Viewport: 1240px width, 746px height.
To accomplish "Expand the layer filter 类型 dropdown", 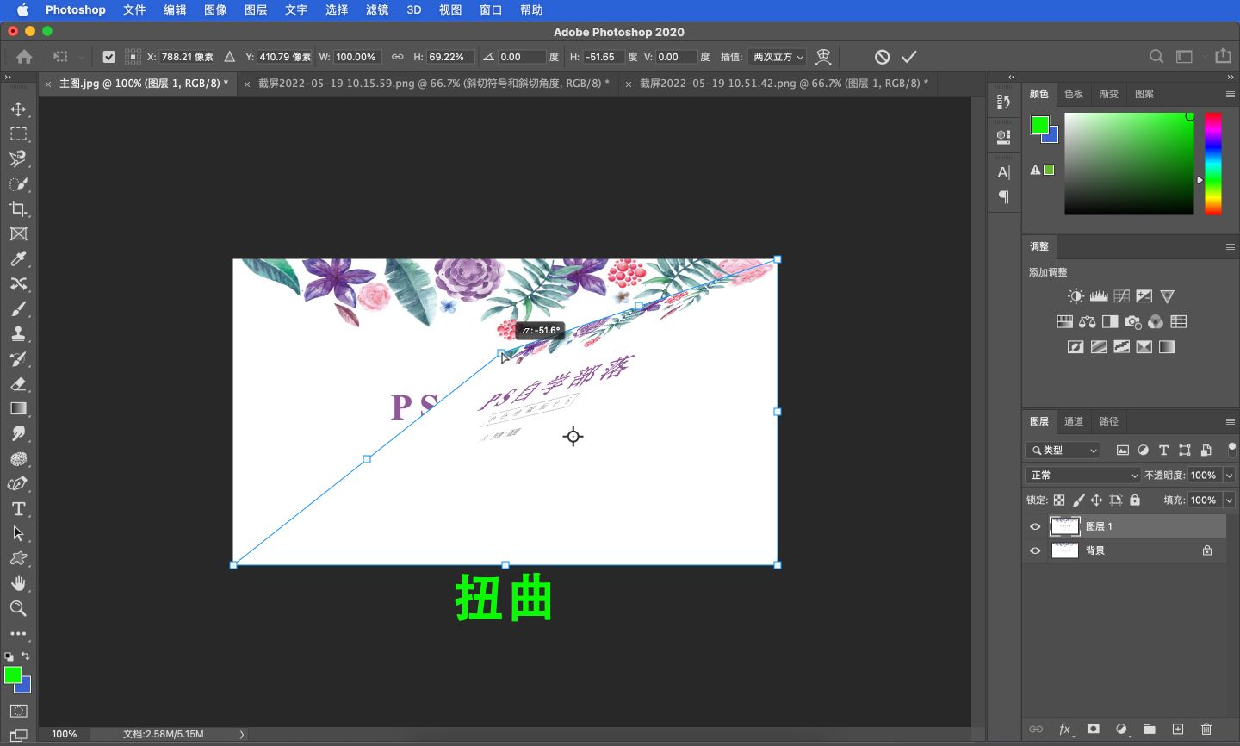I will tap(1064, 450).
